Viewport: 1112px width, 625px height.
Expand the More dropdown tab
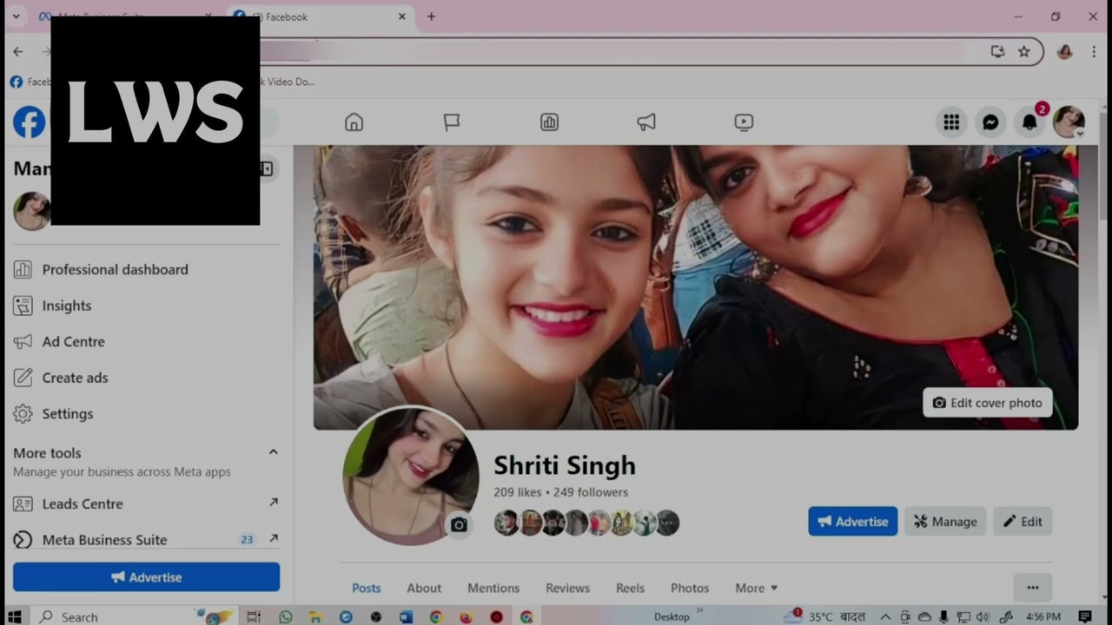756,588
